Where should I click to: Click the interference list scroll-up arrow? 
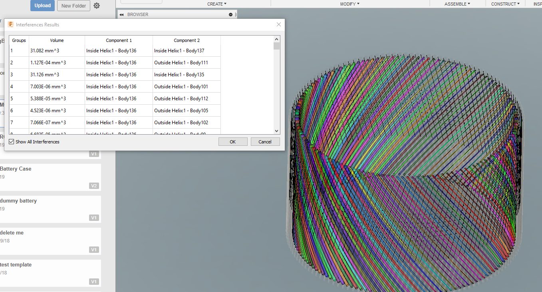[x=276, y=39]
